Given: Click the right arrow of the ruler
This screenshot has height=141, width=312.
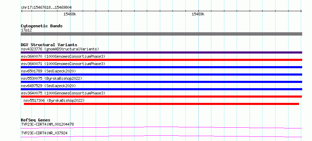Looking at the screenshot, I should [301, 11].
